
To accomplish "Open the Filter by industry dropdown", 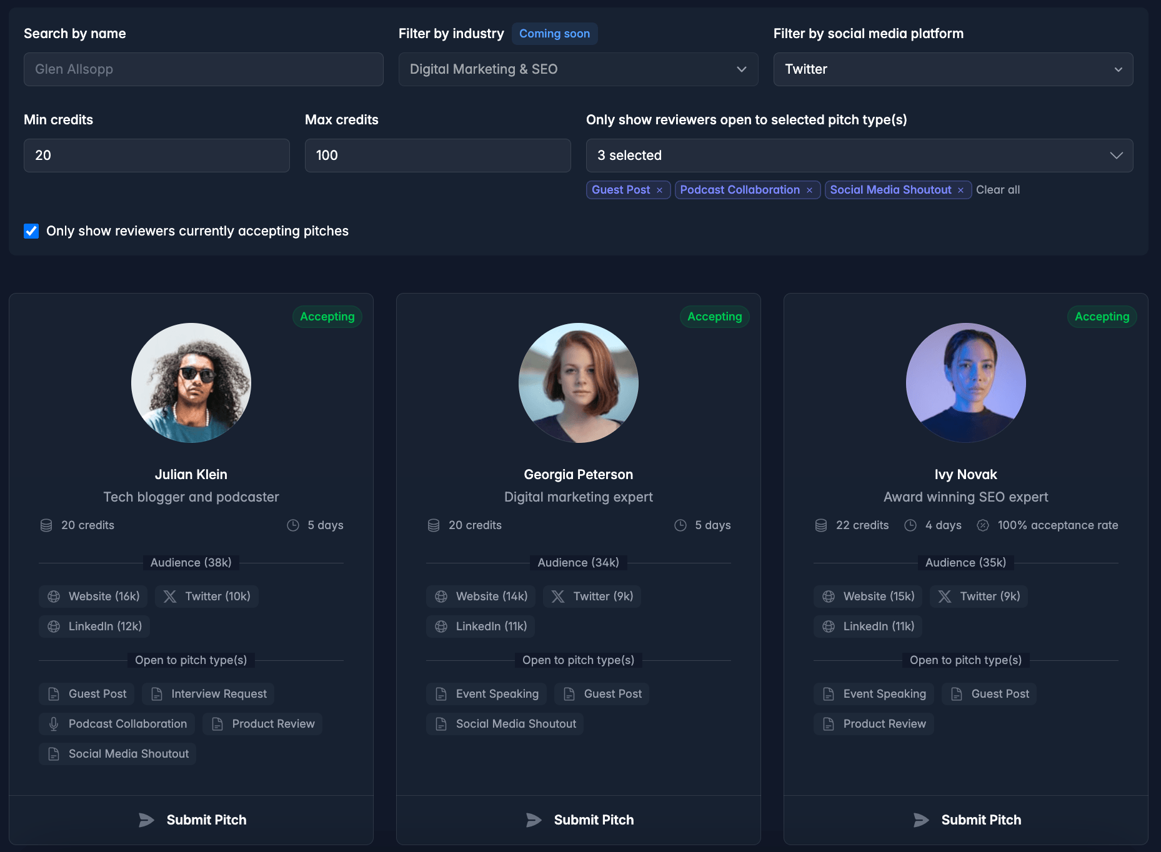I will click(x=578, y=69).
